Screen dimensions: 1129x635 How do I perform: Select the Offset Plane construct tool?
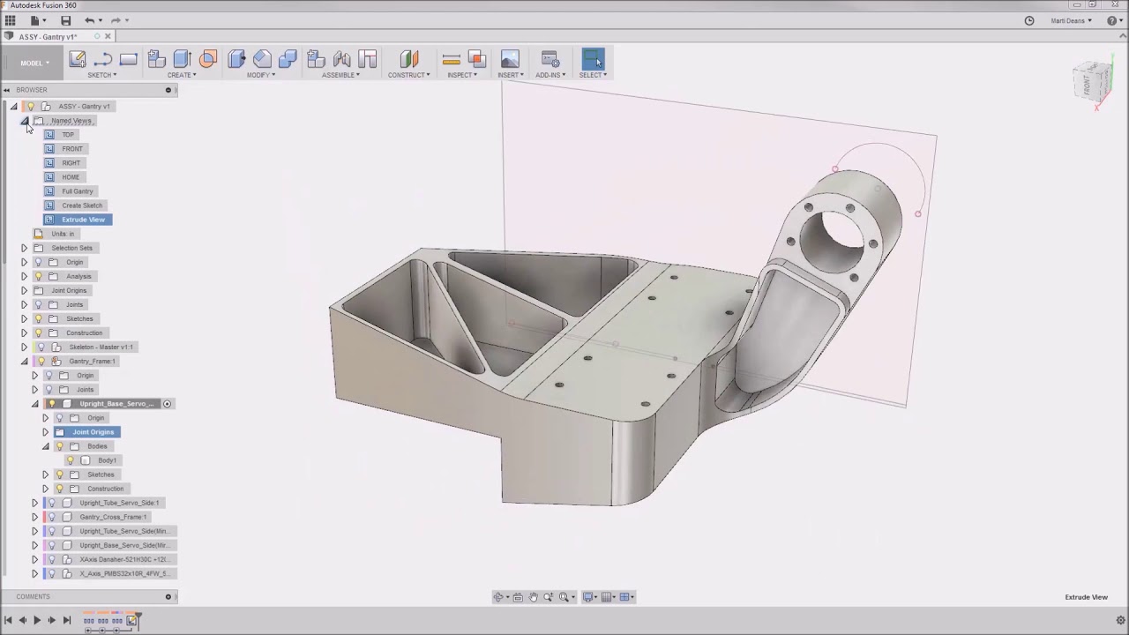click(409, 59)
